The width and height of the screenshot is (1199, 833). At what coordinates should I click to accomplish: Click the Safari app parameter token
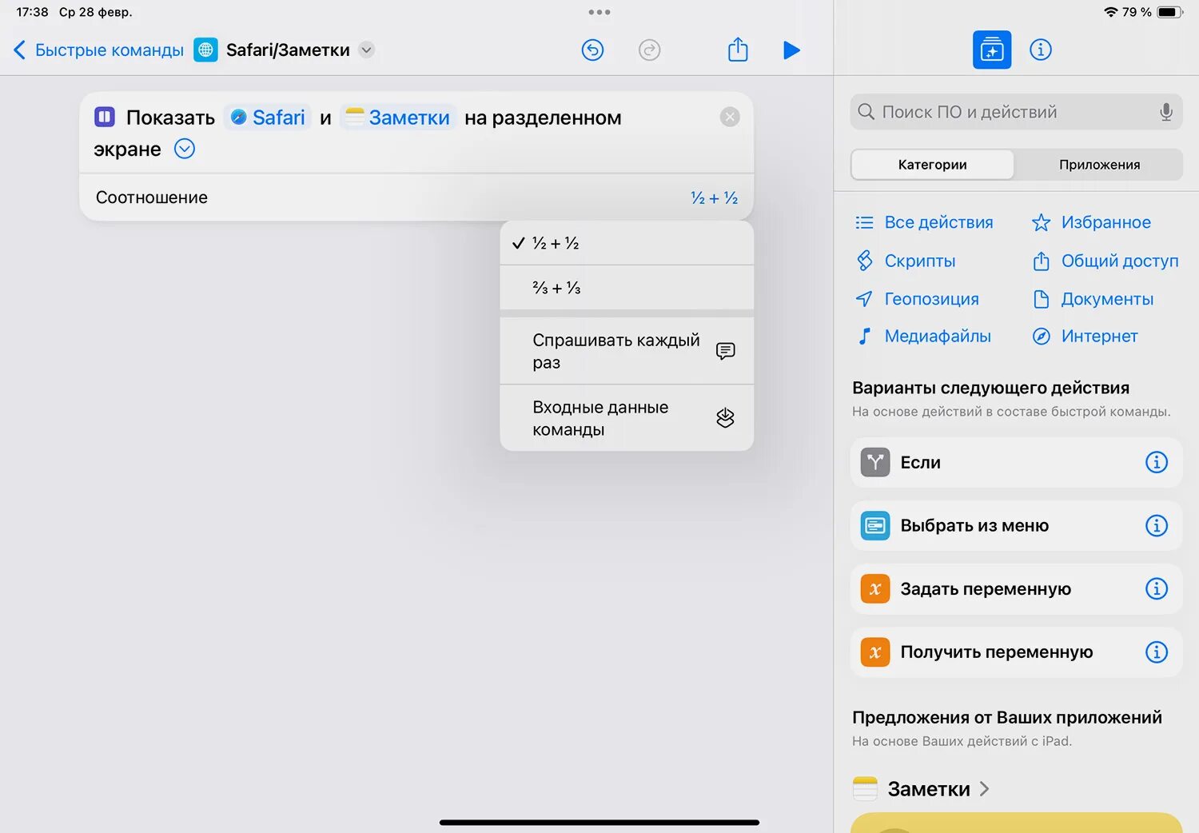[268, 118]
